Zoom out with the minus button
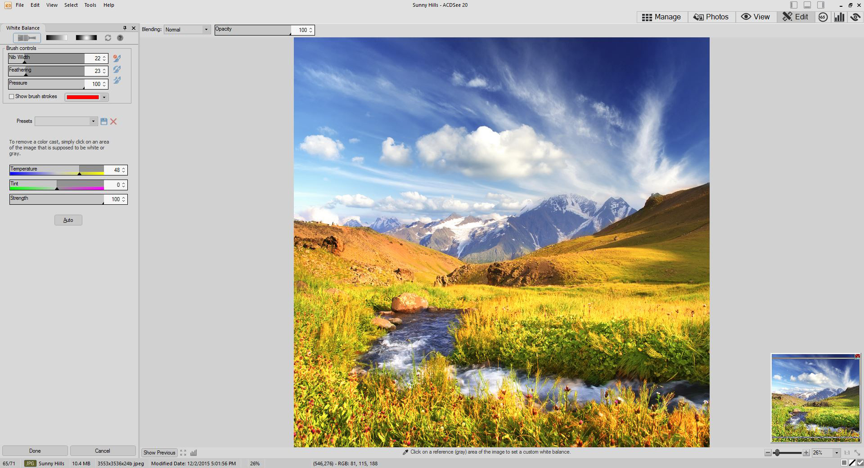Screen dimensions: 864x468 [768, 453]
